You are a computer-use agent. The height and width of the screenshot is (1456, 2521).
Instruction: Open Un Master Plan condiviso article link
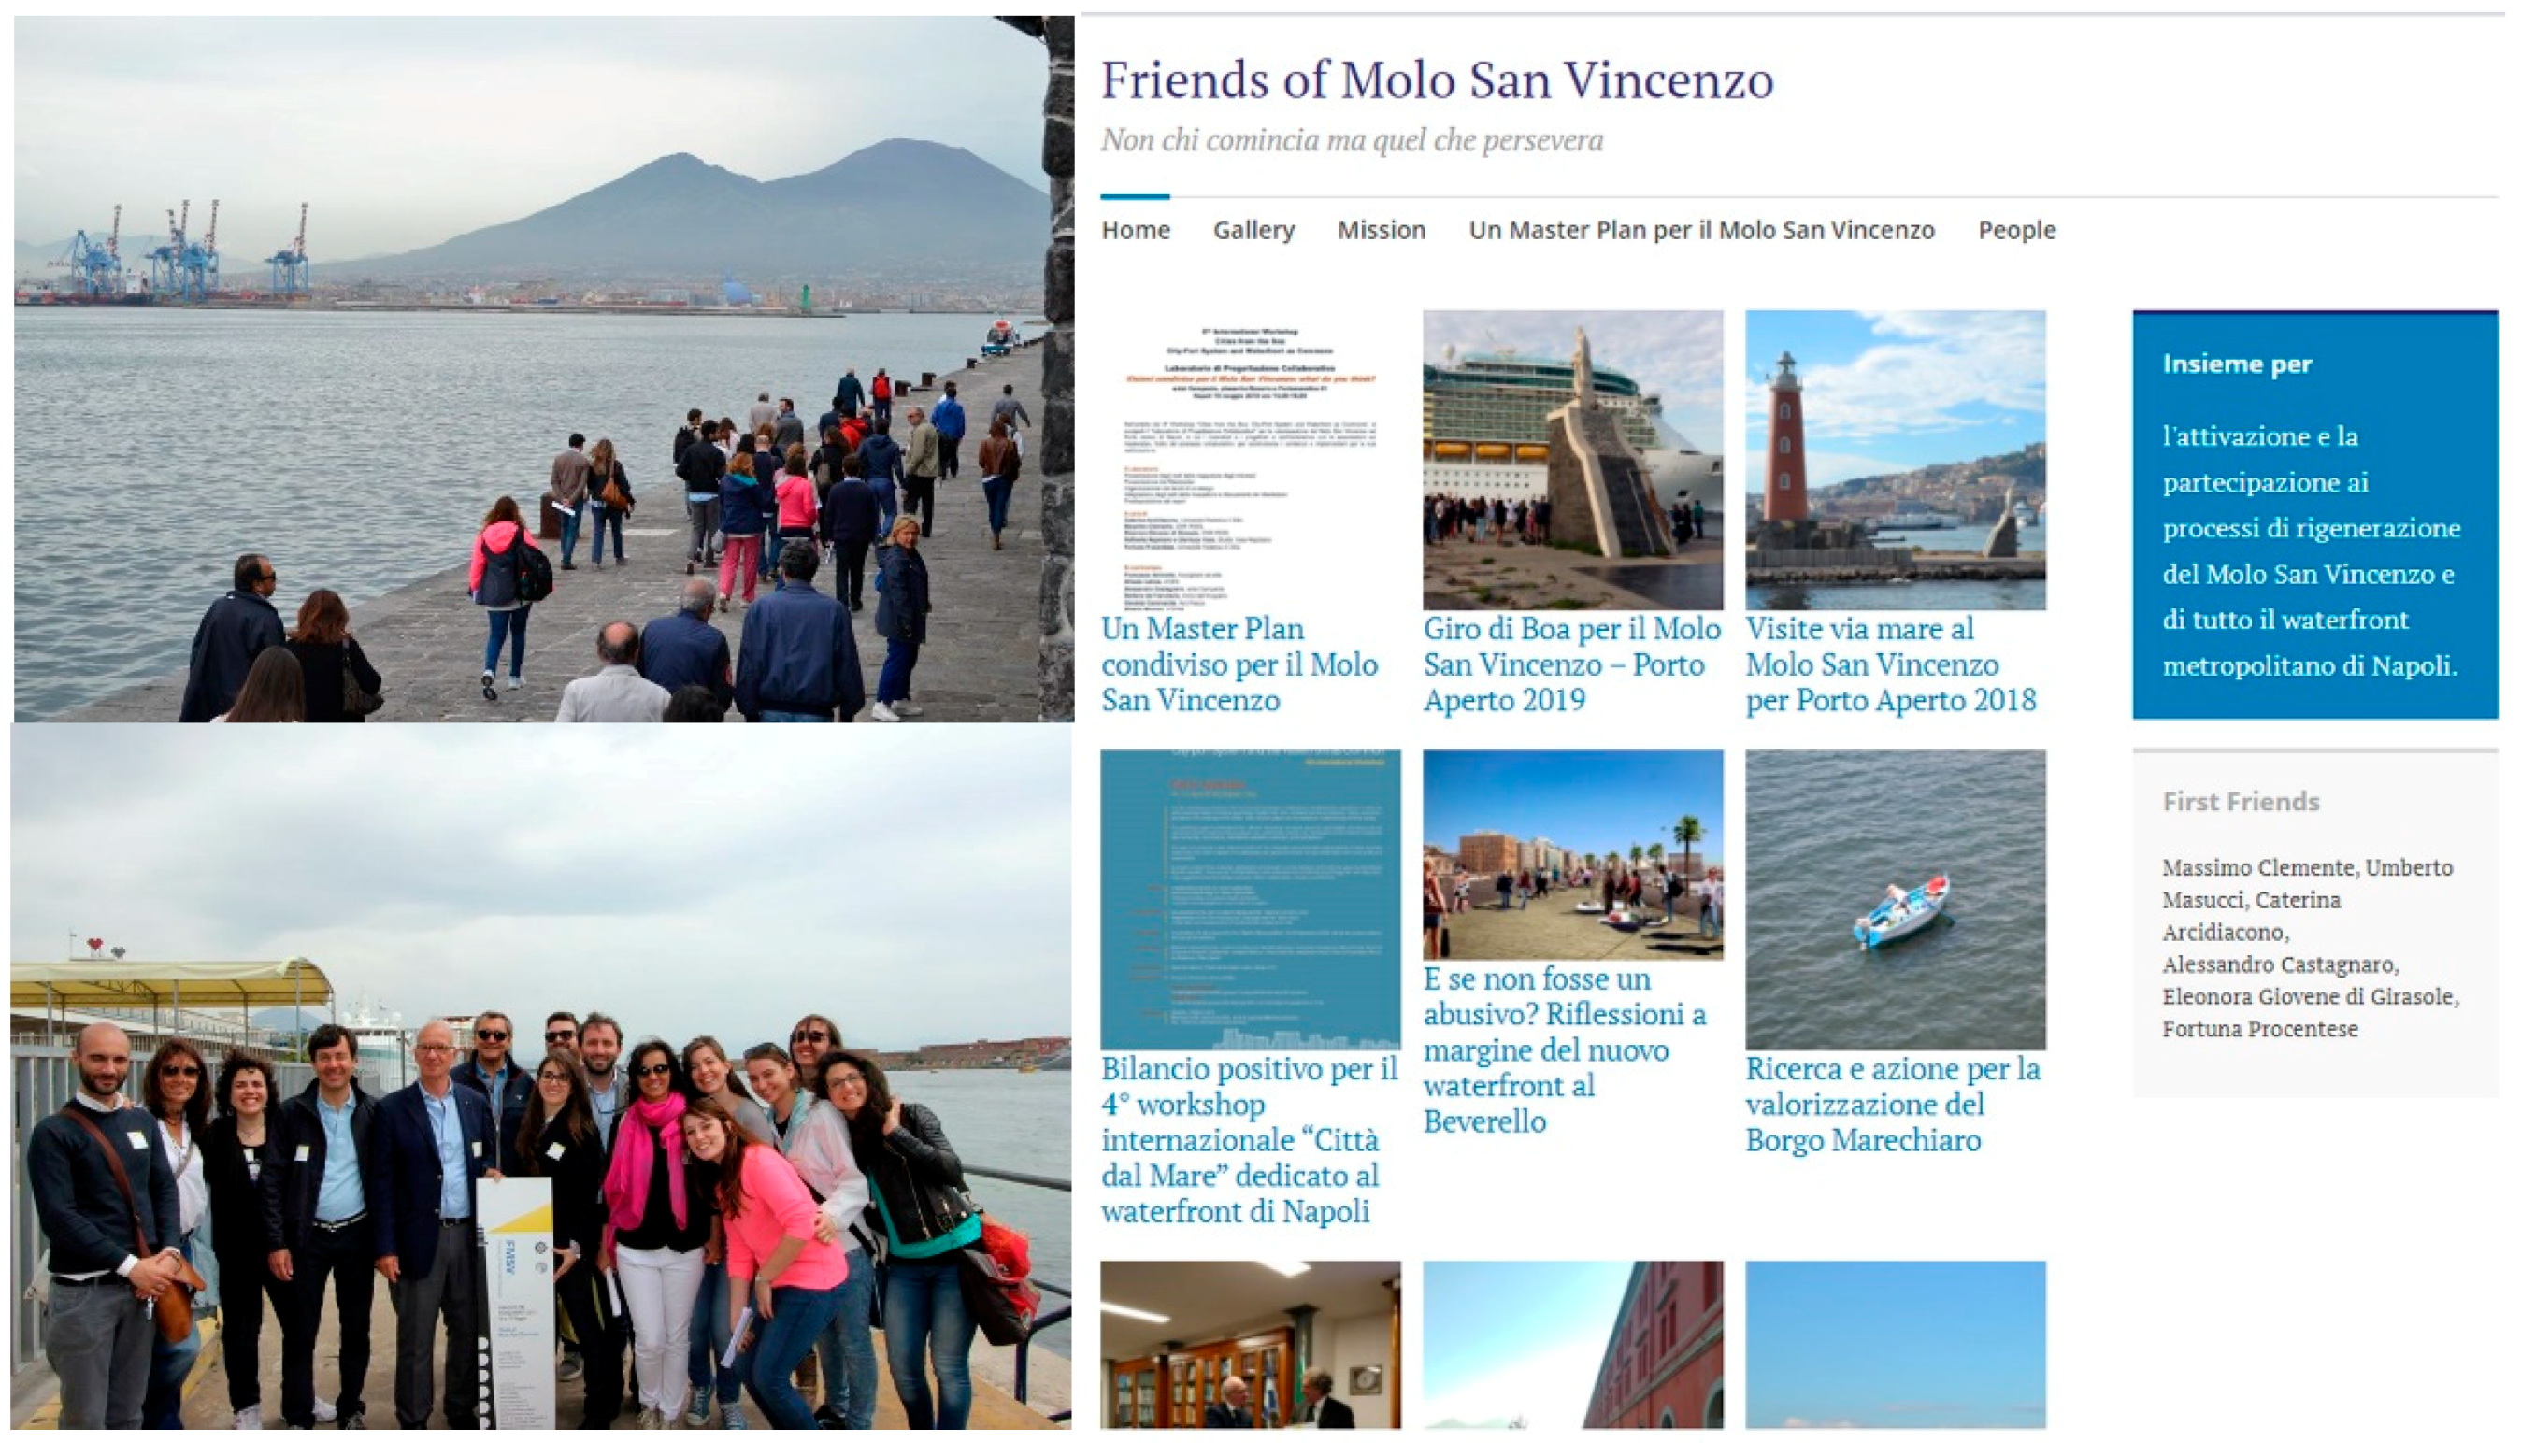point(1240,664)
